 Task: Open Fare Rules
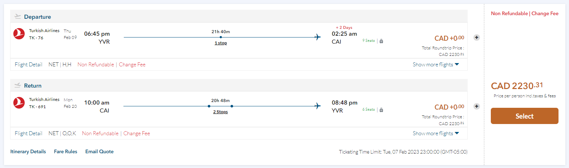coord(66,151)
